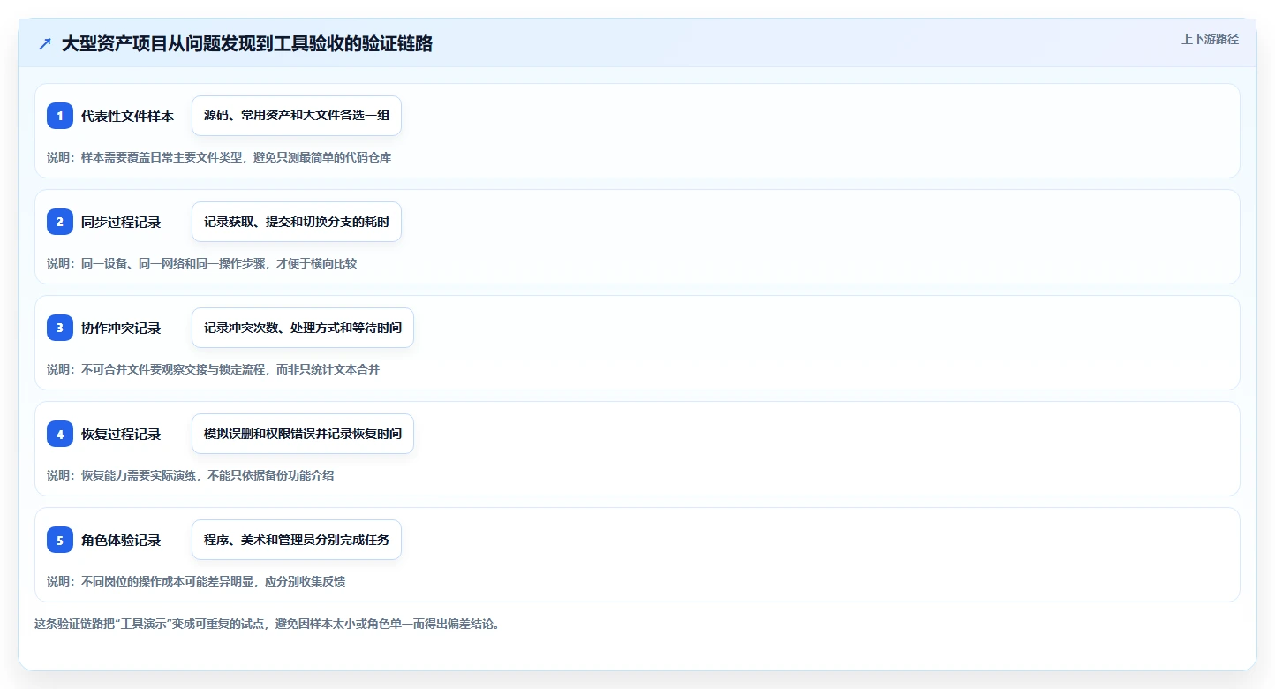Image resolution: width=1275 pixels, height=689 pixels.
Task: Click the note about 不可合并文件要观察交接与锁定流程
Action: [214, 369]
